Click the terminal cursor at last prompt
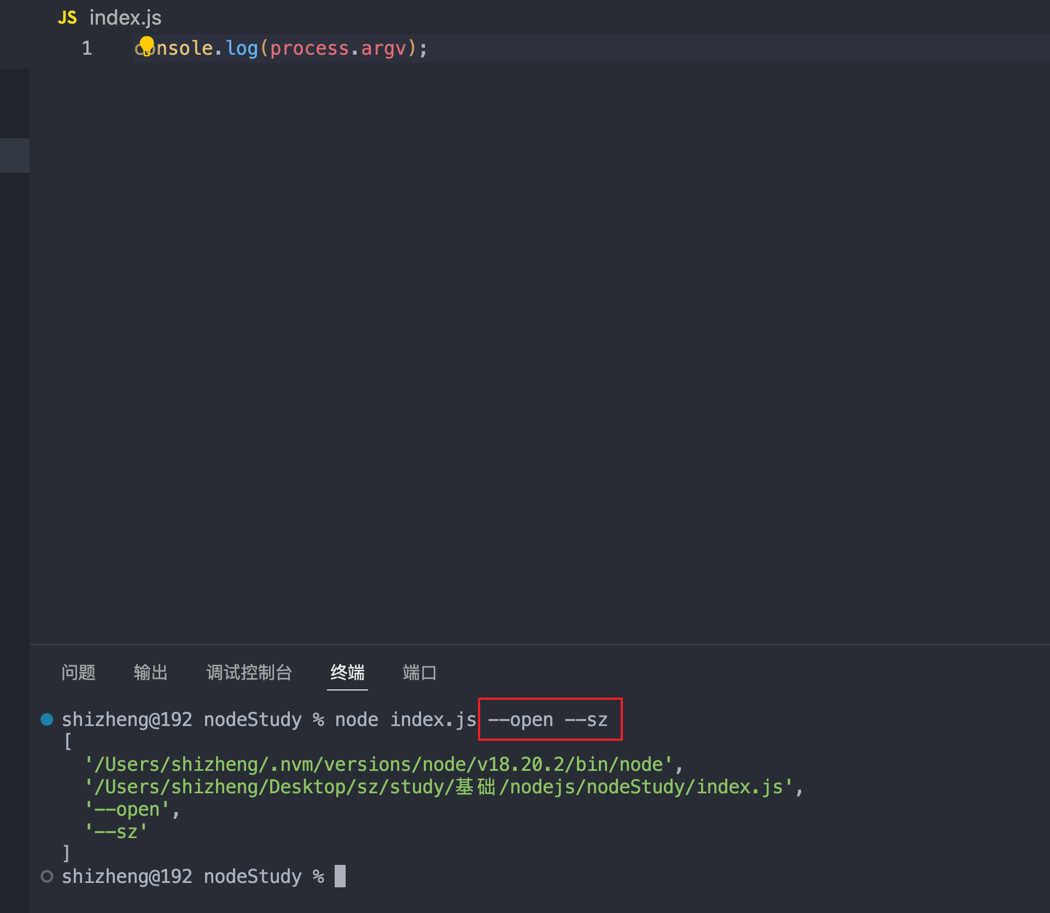The width and height of the screenshot is (1050, 913). click(340, 876)
